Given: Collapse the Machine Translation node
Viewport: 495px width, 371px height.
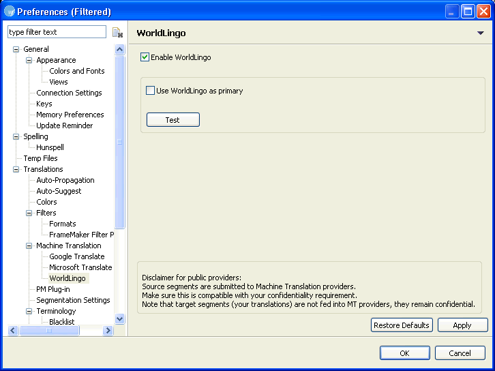Looking at the screenshot, I should pyautogui.click(x=29, y=246).
